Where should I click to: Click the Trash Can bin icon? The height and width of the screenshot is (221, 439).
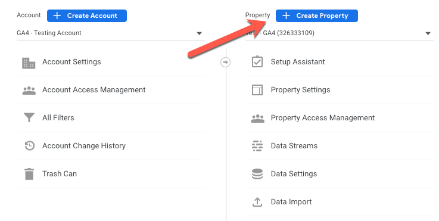[x=29, y=174]
